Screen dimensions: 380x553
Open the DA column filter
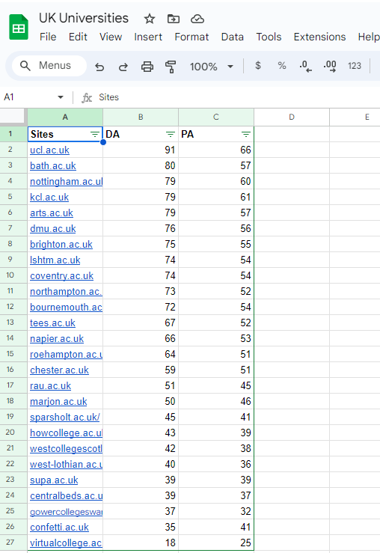pos(171,135)
